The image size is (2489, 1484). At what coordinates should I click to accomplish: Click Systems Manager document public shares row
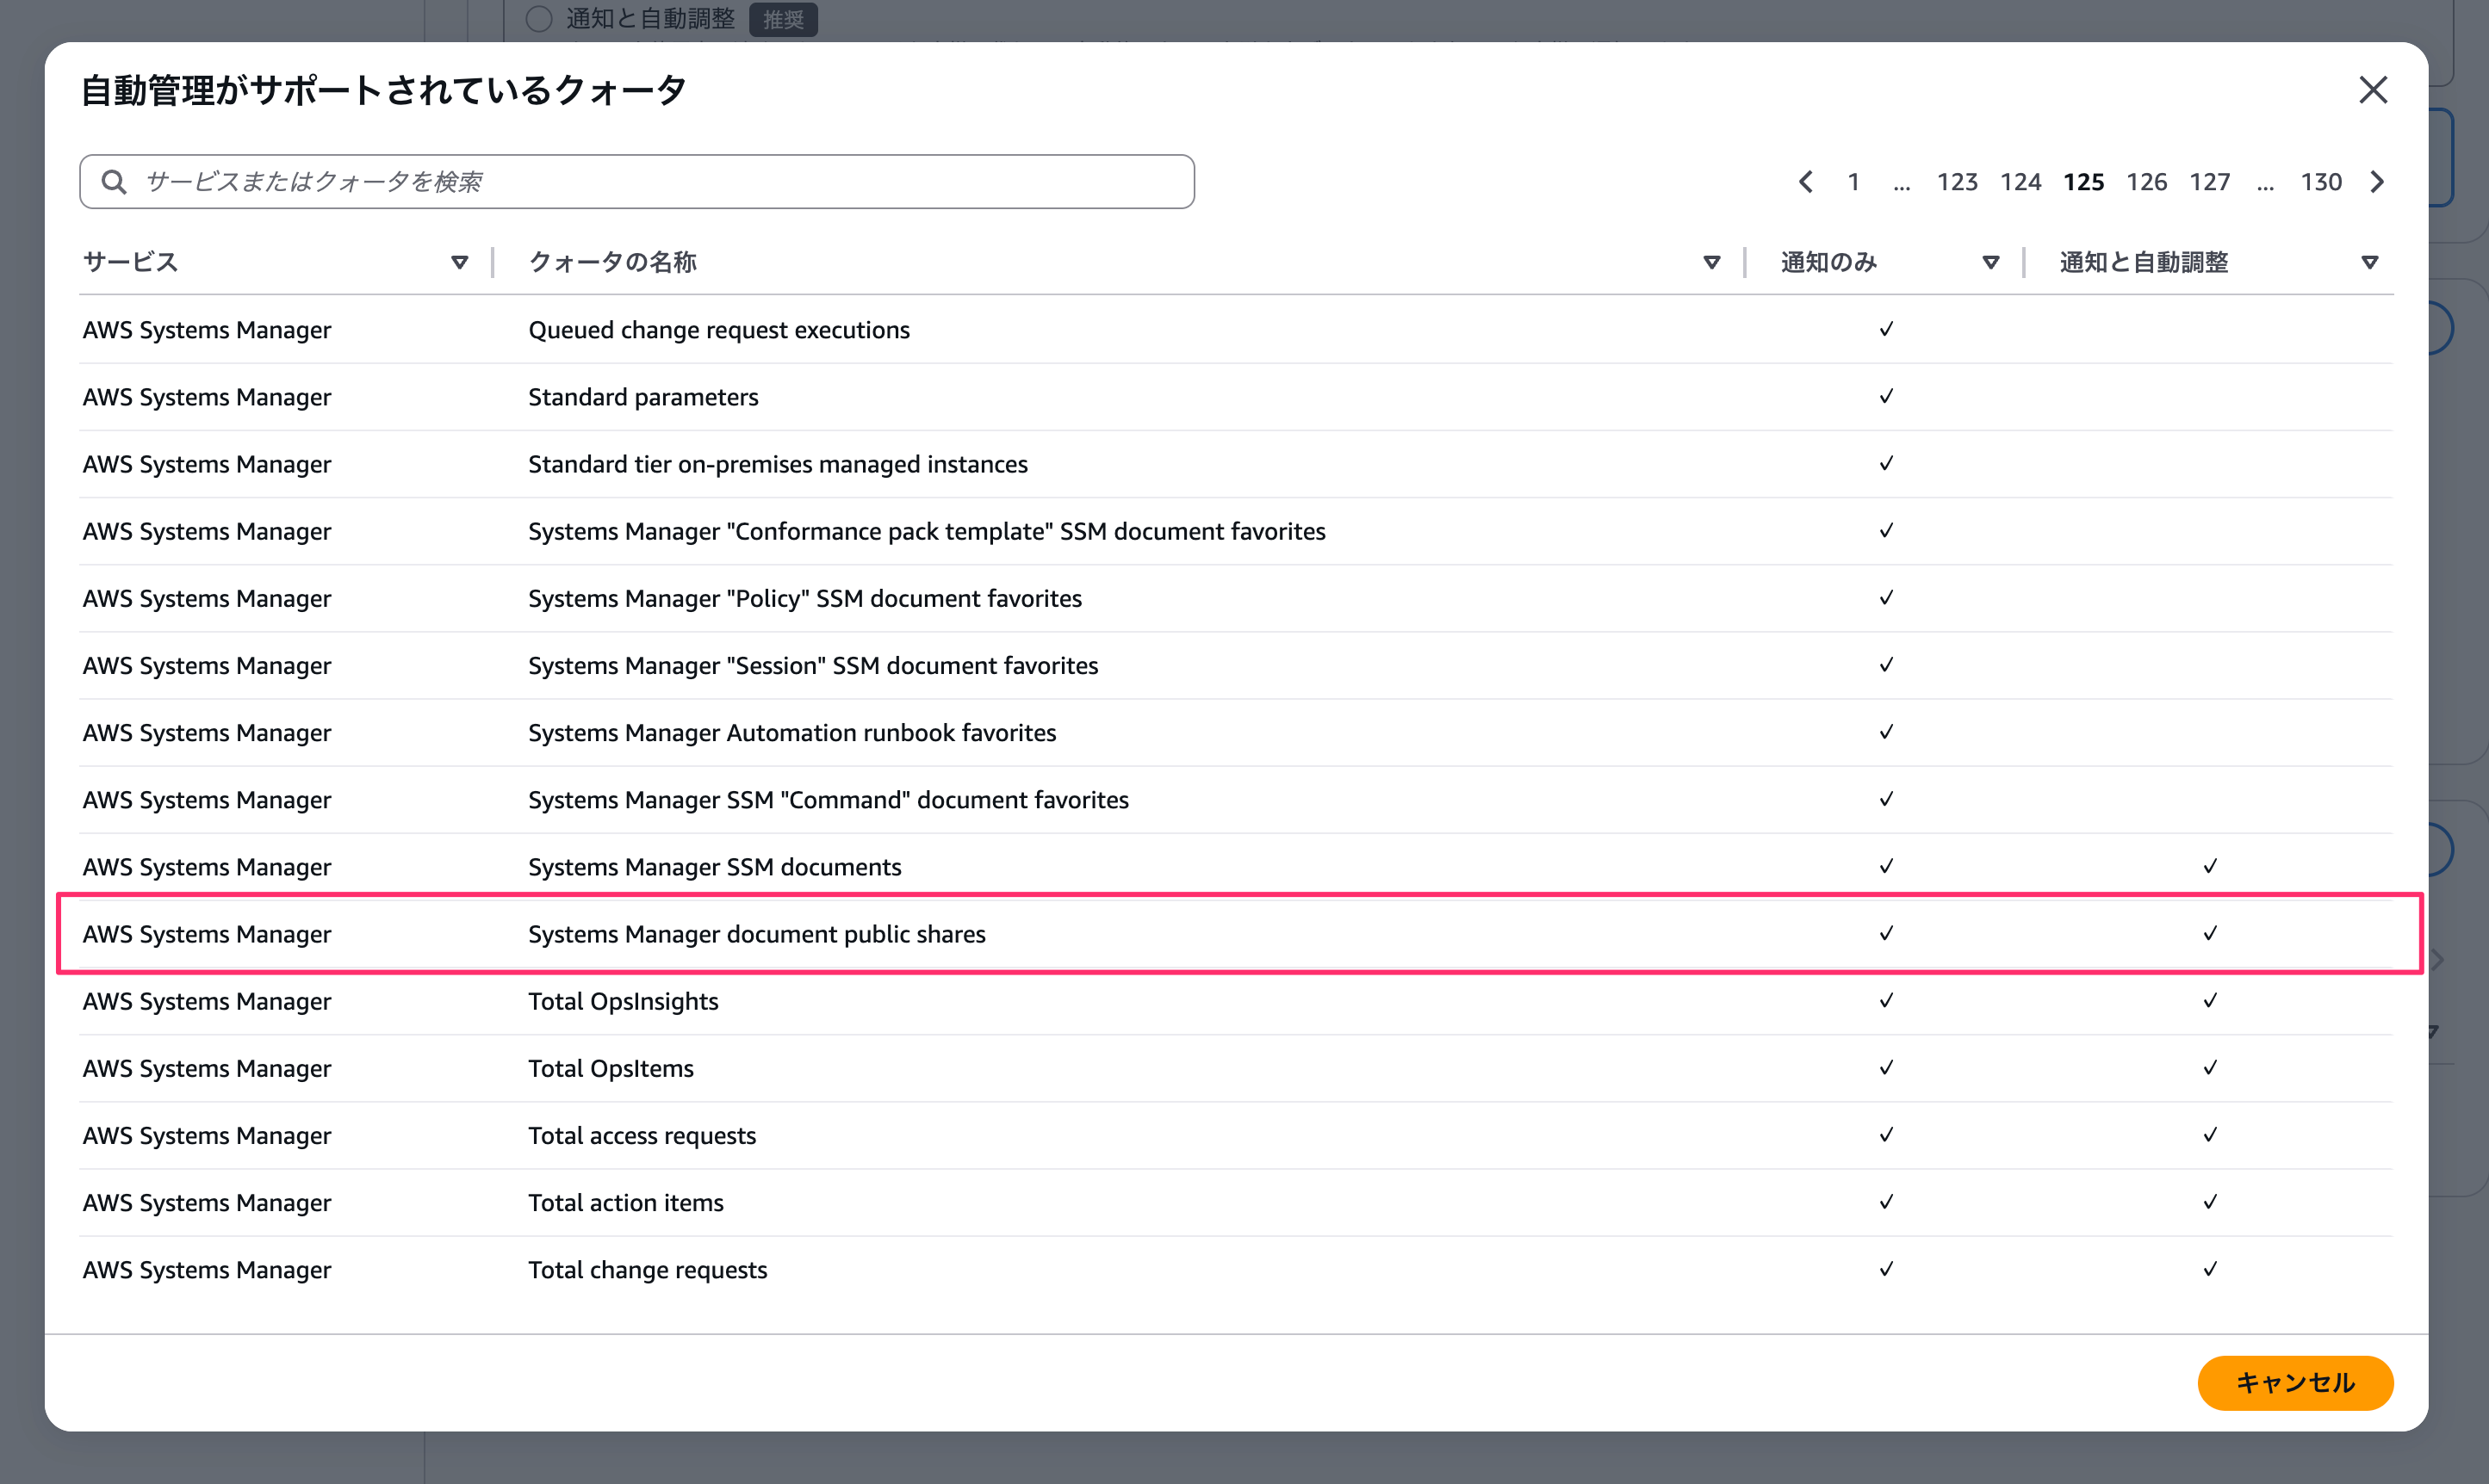point(756,934)
